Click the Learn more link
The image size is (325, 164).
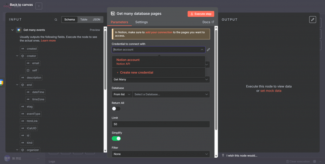[x=48, y=41]
